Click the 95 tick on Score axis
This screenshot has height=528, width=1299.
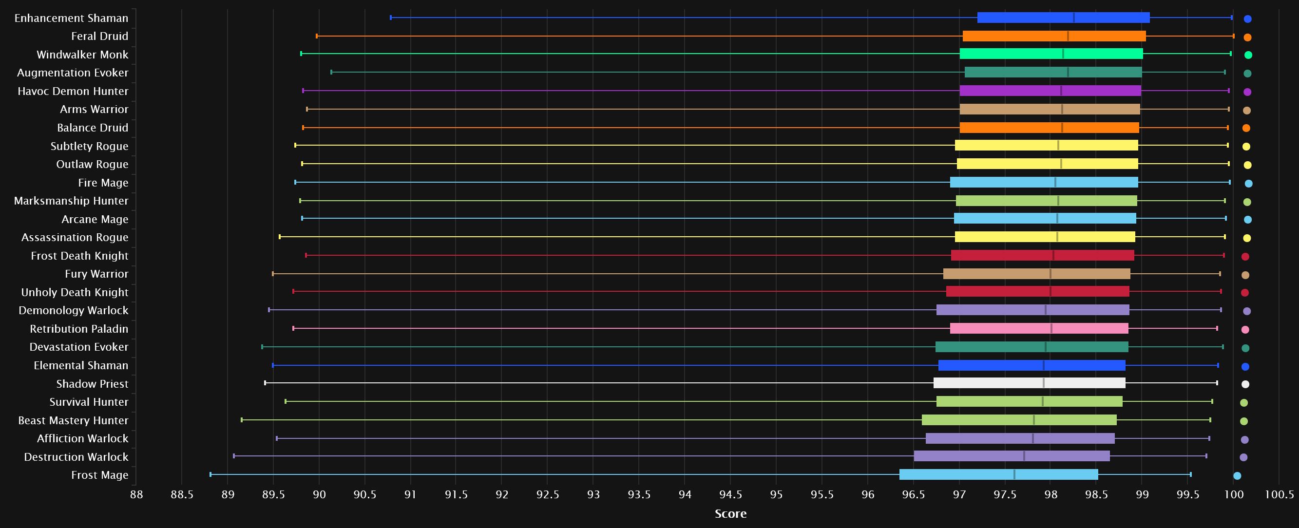pos(777,495)
